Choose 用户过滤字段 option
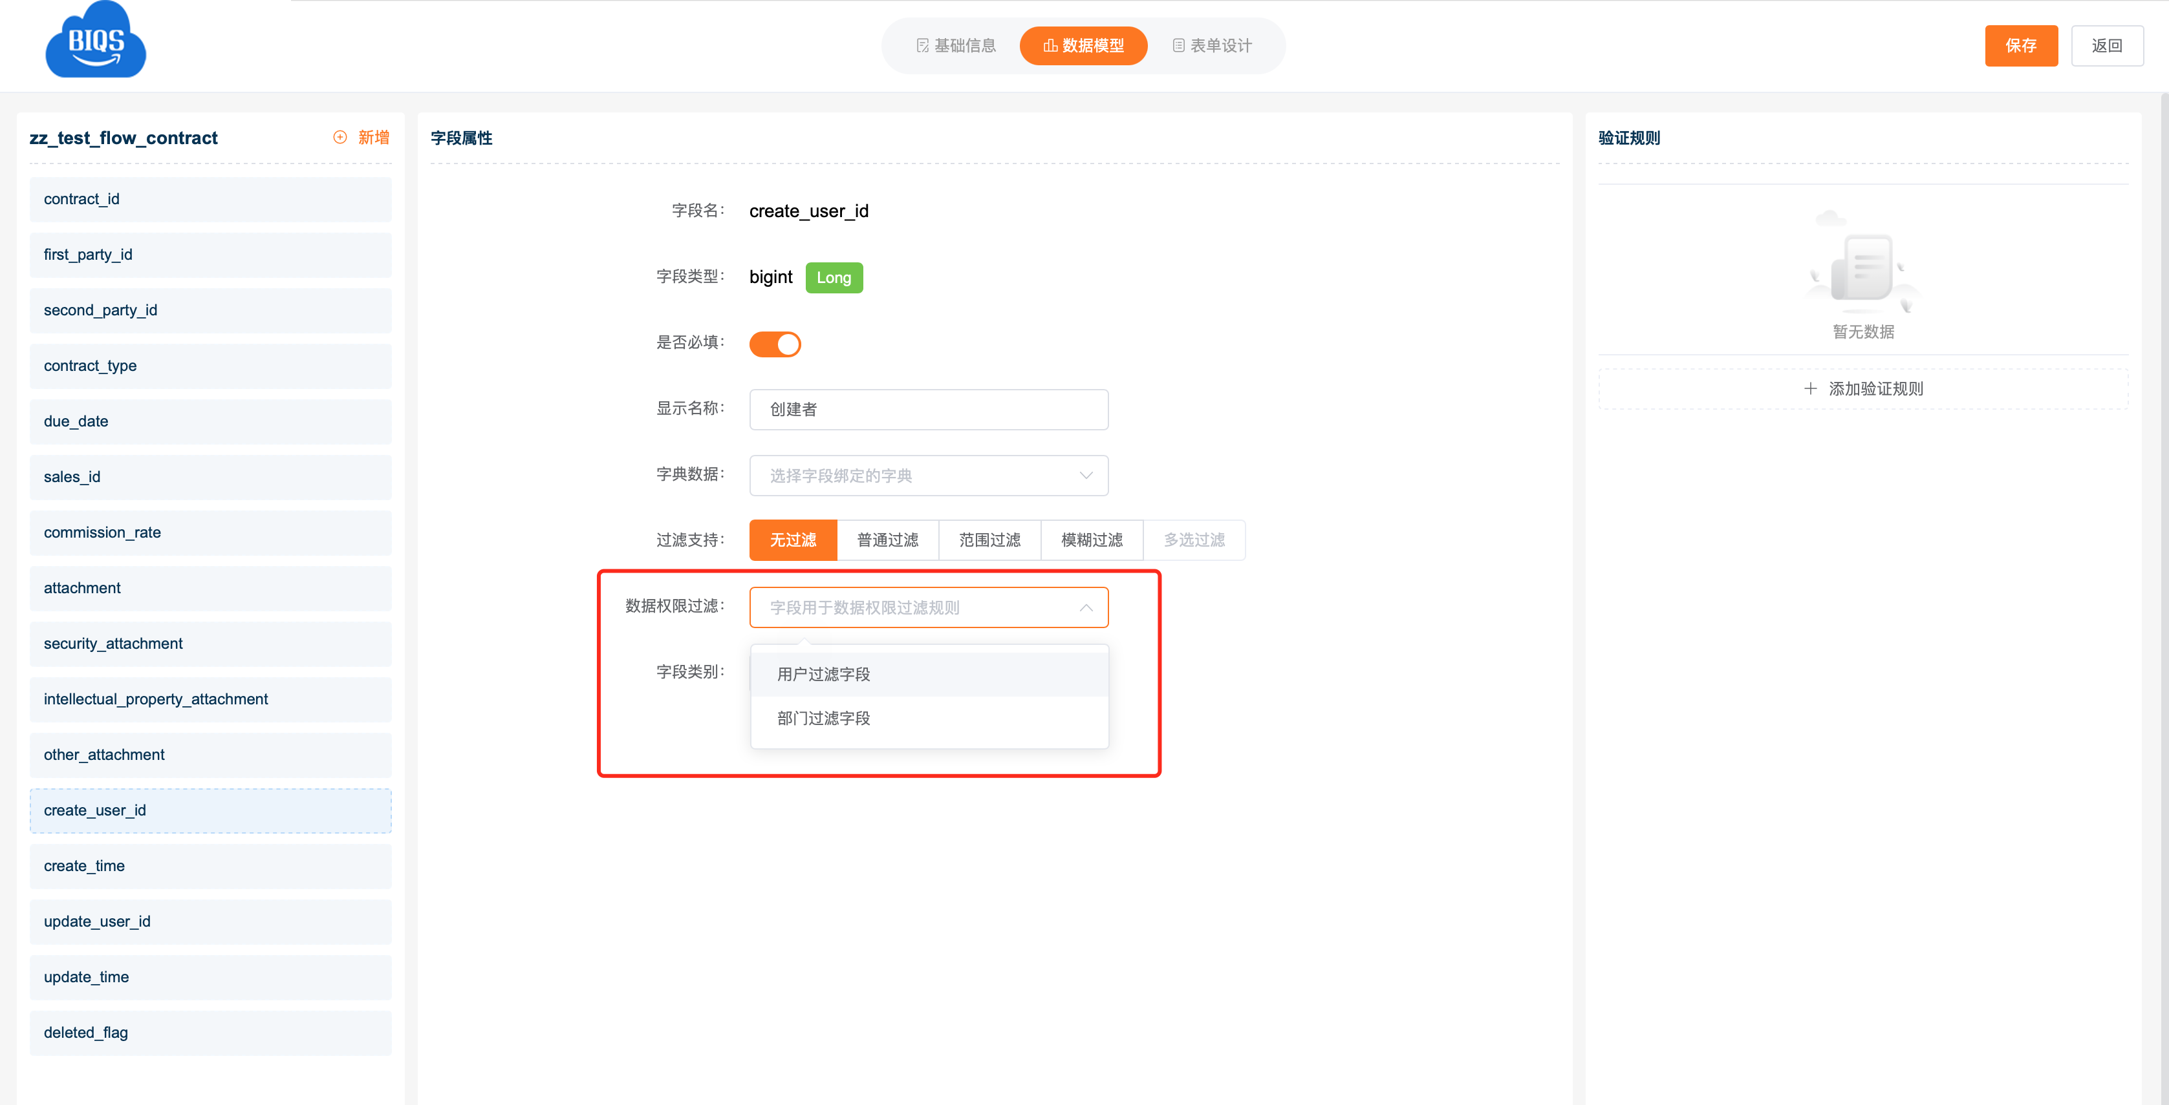Image resolution: width=2169 pixels, height=1105 pixels. 929,674
